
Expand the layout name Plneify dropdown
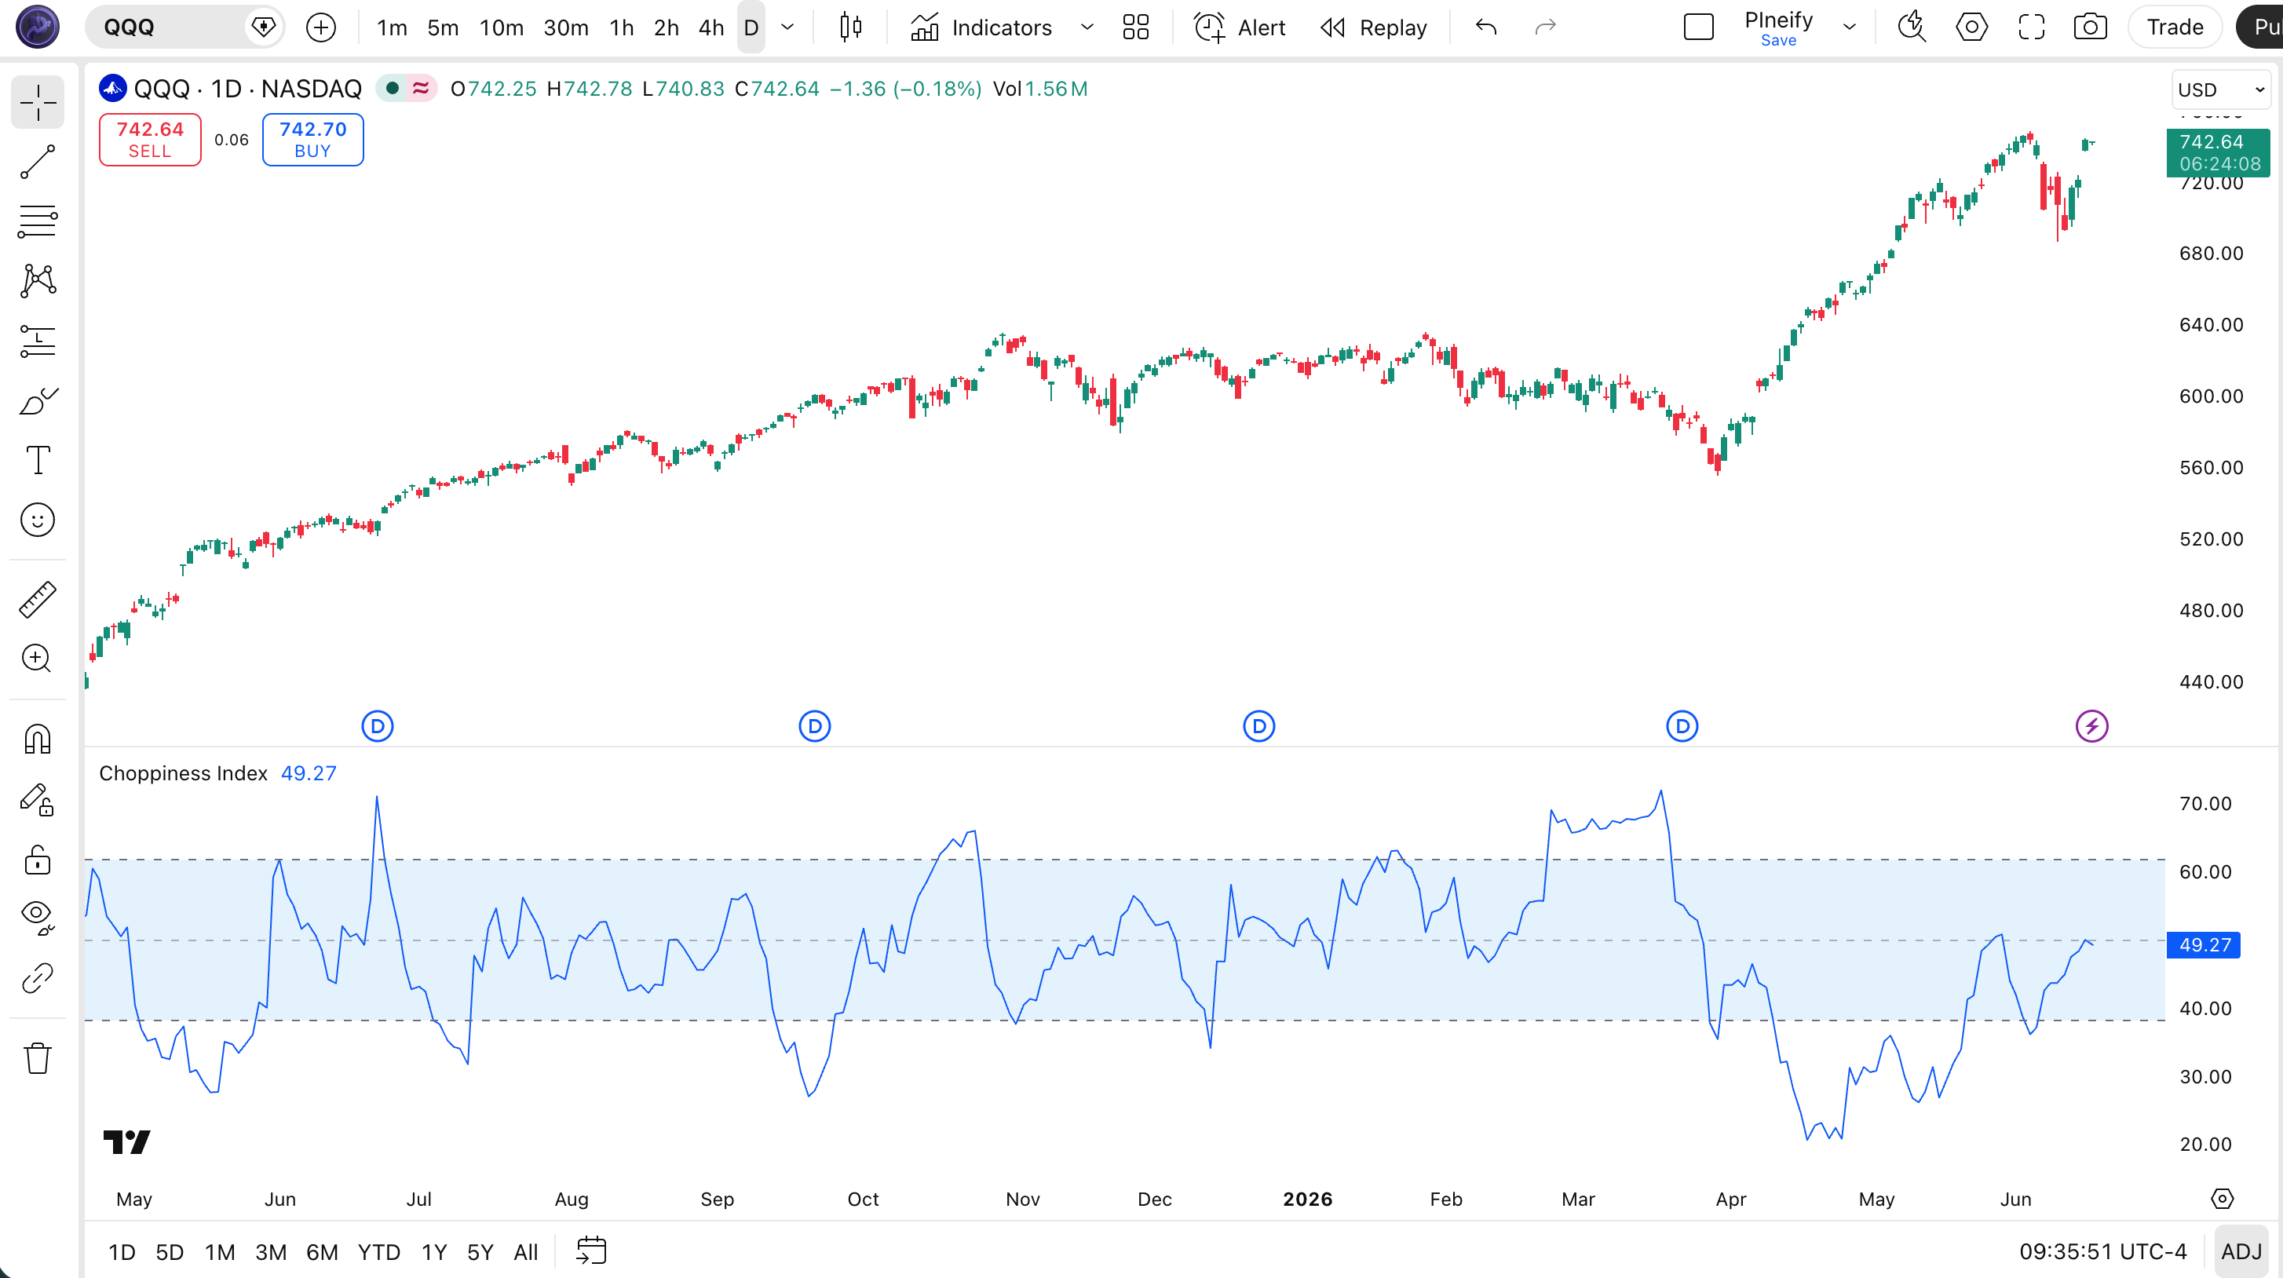coord(1850,27)
